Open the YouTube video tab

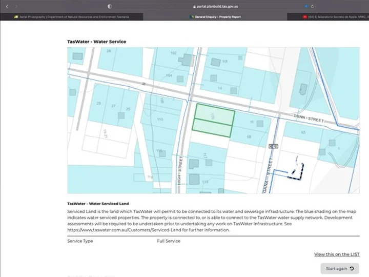pyautogui.click(x=328, y=17)
